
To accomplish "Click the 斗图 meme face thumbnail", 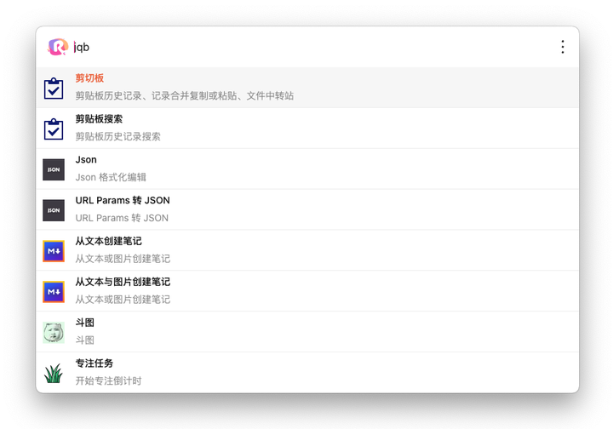I will 54,333.
